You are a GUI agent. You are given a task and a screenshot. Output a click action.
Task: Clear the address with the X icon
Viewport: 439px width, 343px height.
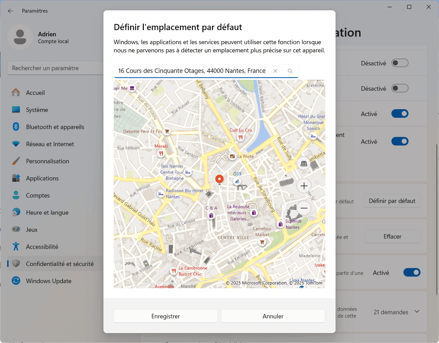[275, 71]
